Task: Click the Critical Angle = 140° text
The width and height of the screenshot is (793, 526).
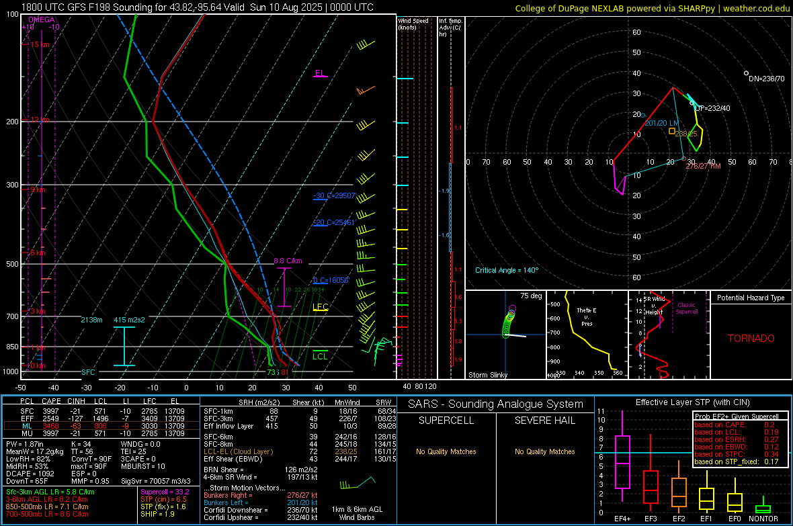Action: [x=507, y=270]
